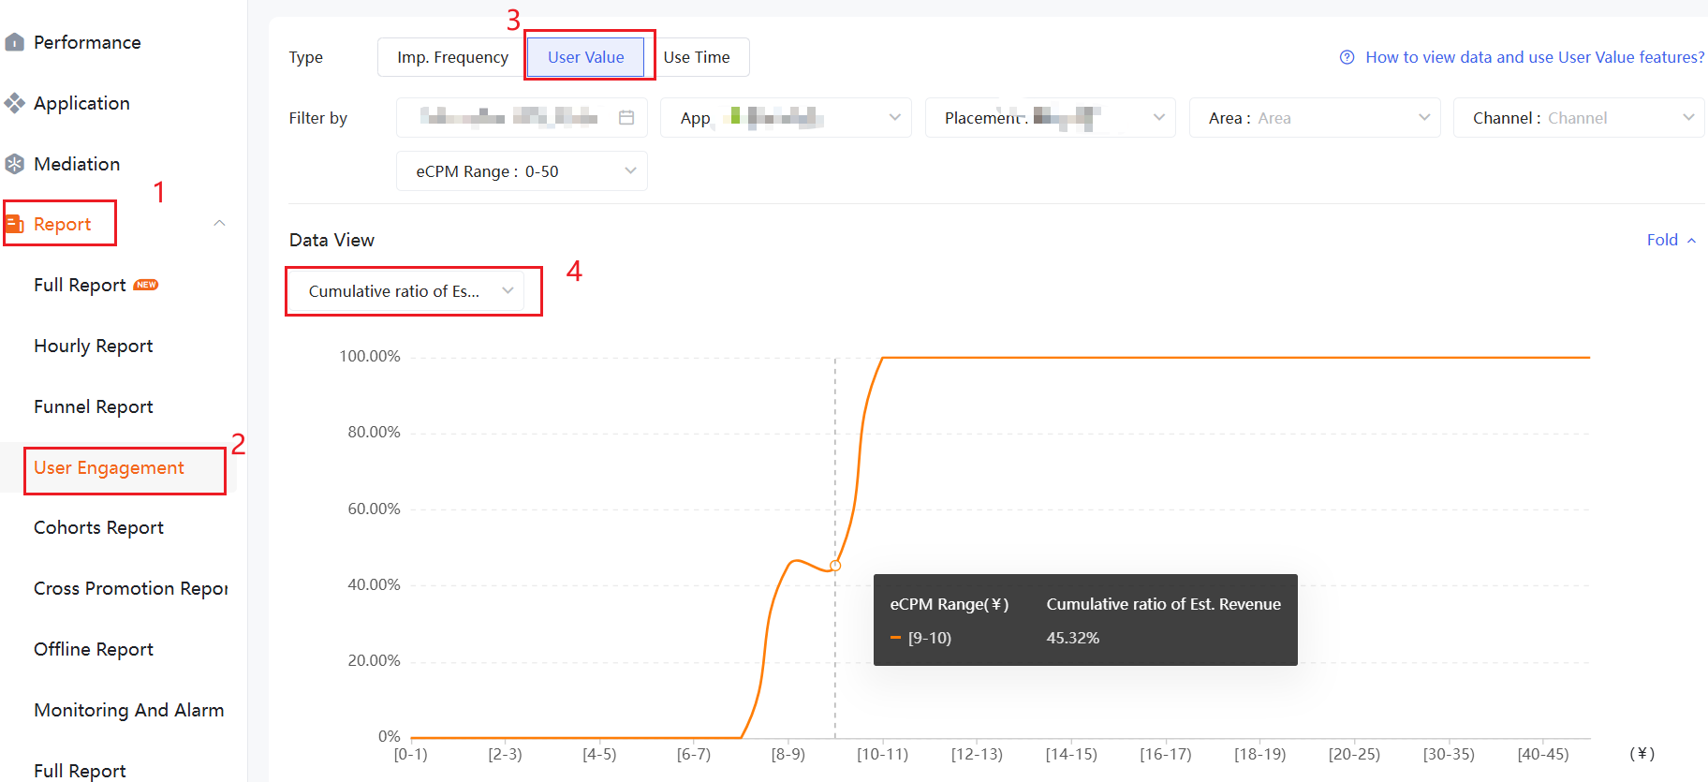This screenshot has width=1708, height=782.
Task: Open Monitoring And Alarm page
Action: [129, 710]
